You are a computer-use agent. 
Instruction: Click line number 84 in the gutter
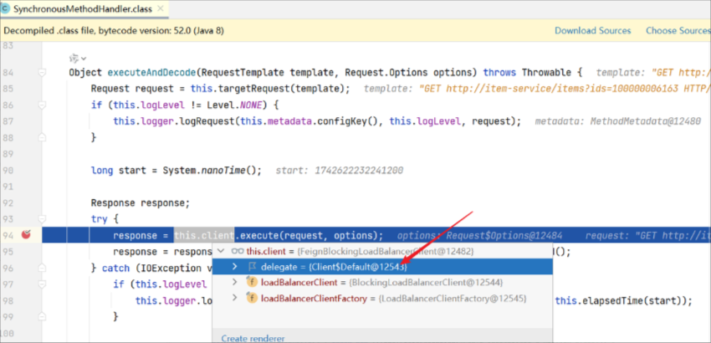point(8,72)
